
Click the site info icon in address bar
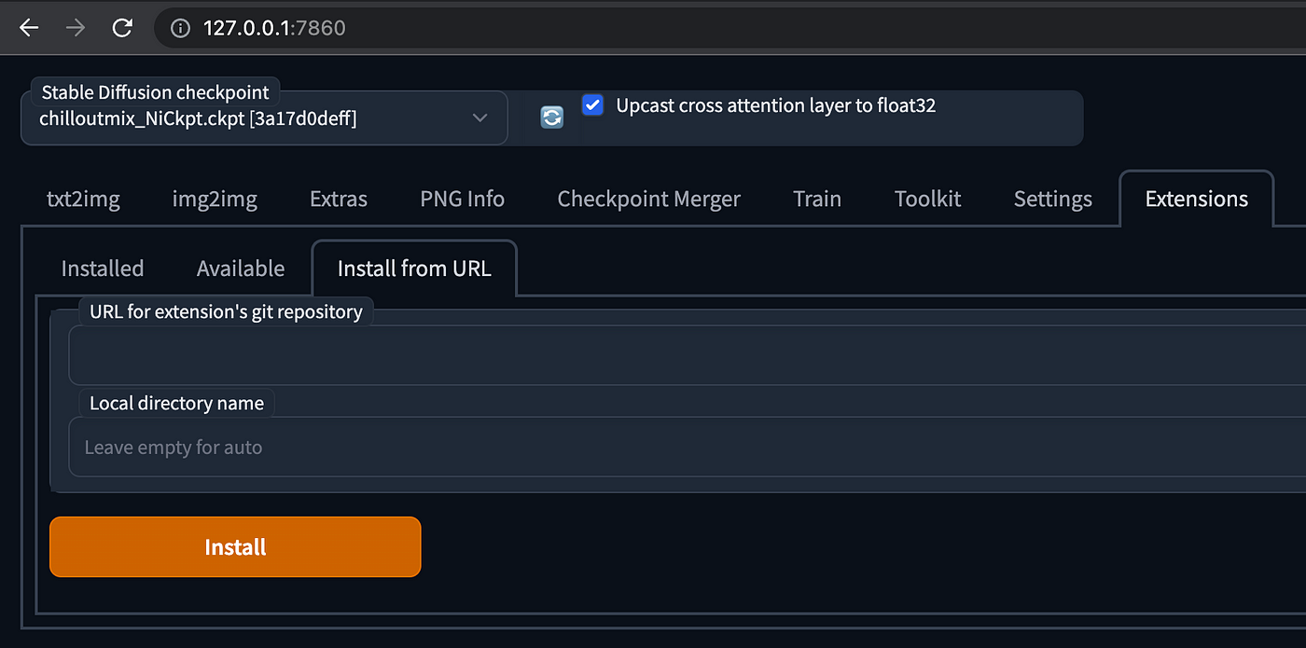(181, 29)
